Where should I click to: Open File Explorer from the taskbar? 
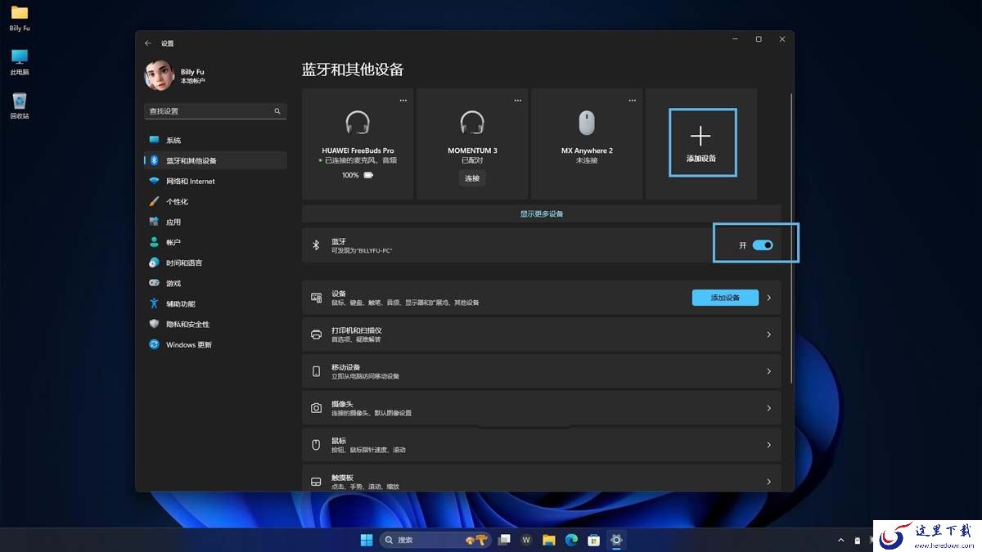tap(549, 540)
